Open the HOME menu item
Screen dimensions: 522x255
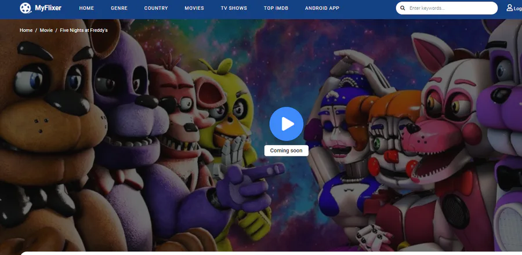86,8
